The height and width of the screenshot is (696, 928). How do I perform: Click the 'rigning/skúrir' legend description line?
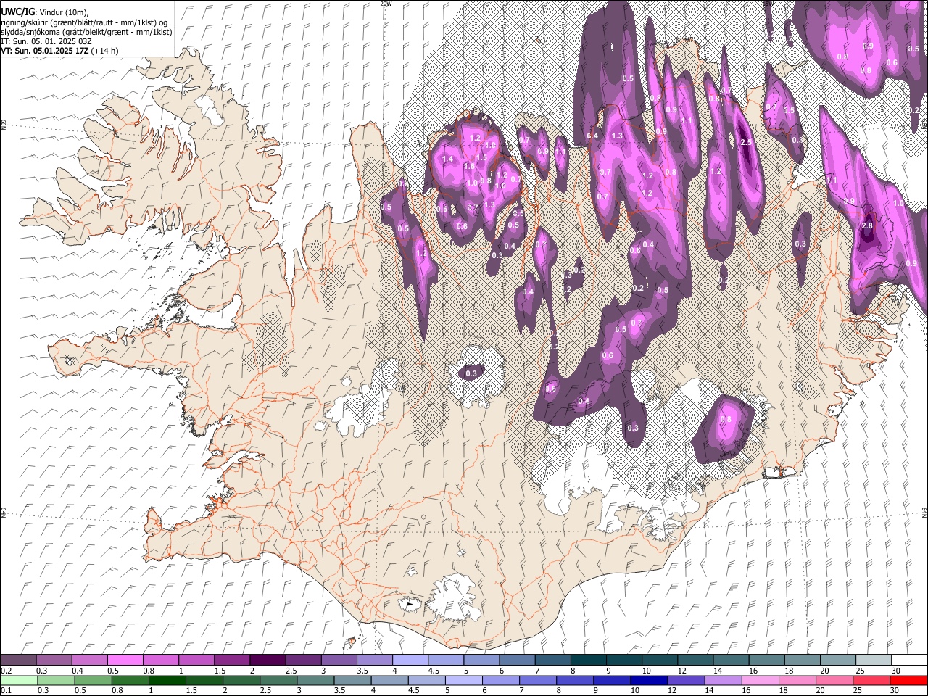click(x=84, y=22)
